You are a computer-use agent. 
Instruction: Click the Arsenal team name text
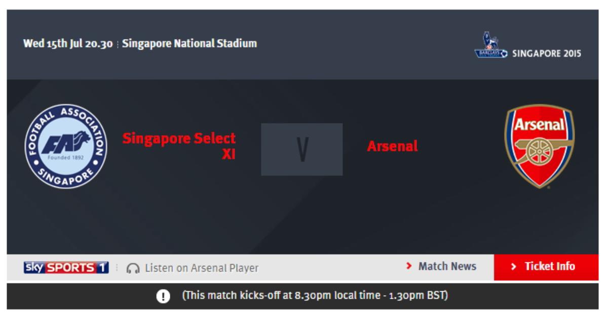[393, 146]
